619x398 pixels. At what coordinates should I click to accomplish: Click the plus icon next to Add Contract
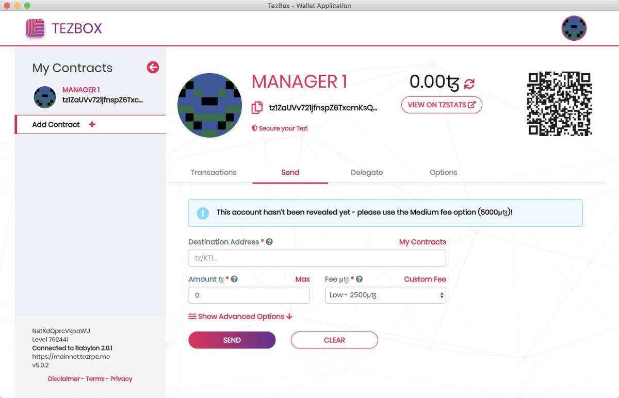tap(92, 124)
